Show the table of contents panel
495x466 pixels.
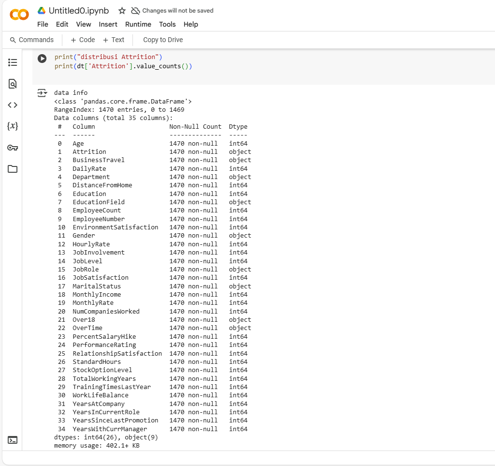tap(12, 62)
